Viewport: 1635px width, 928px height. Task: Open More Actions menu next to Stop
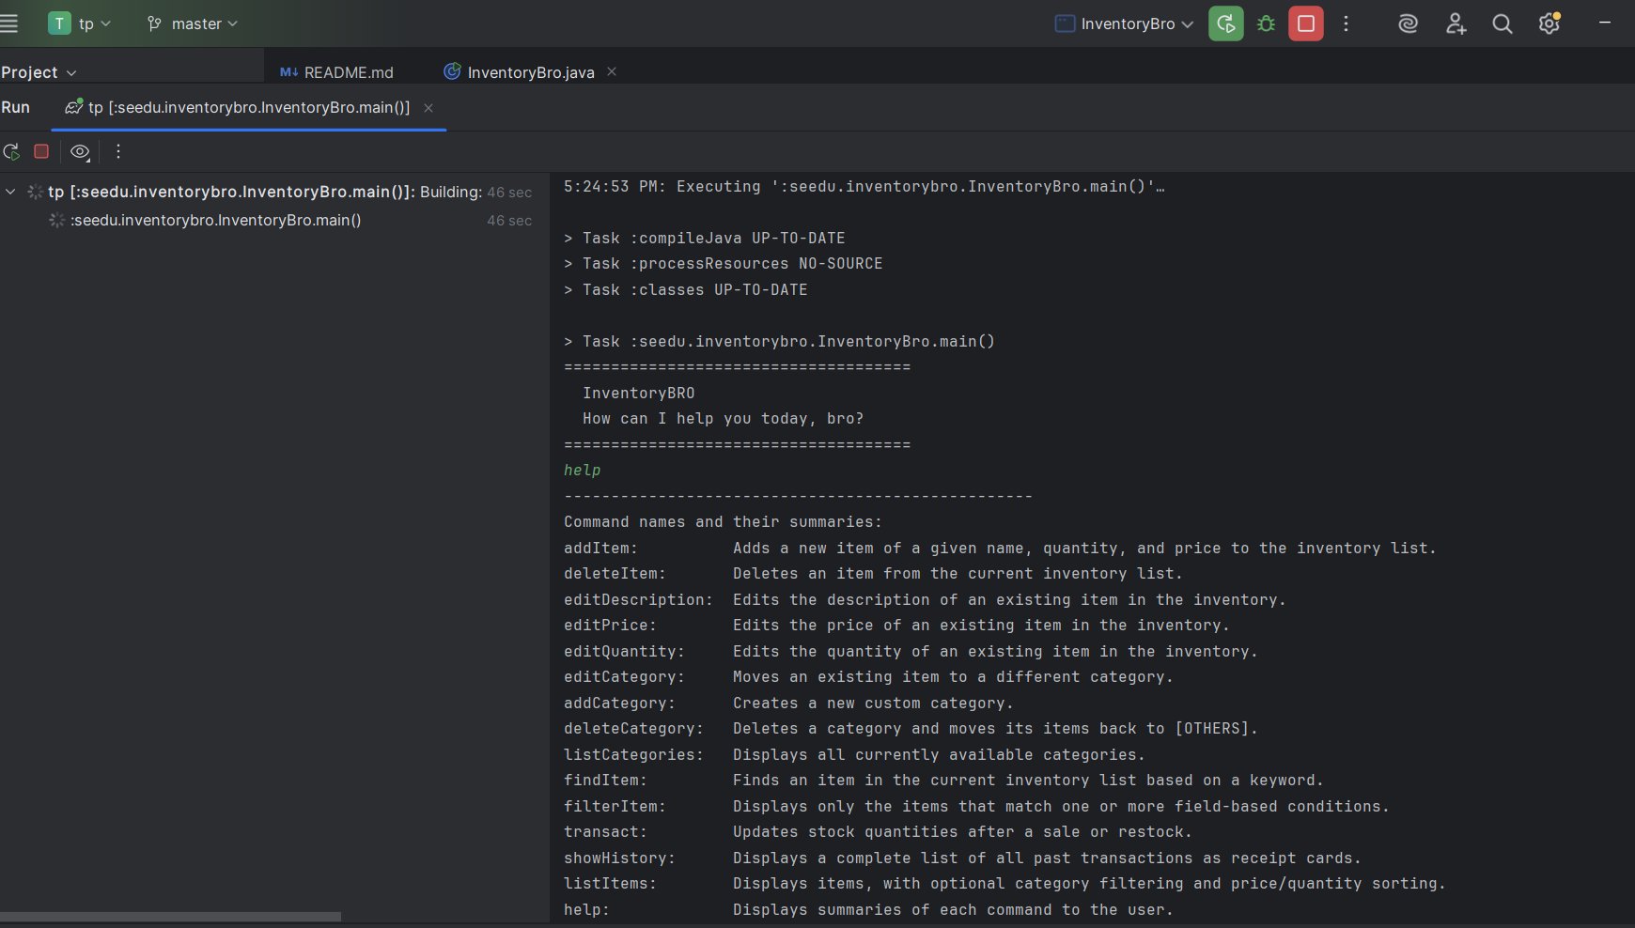tap(1346, 23)
